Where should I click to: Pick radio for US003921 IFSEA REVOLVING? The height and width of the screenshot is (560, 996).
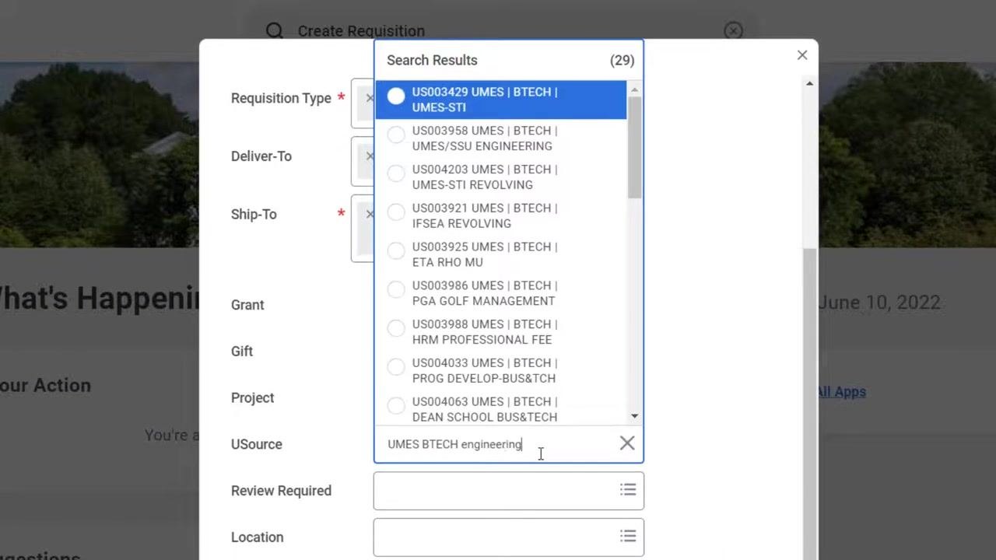pyautogui.click(x=396, y=212)
